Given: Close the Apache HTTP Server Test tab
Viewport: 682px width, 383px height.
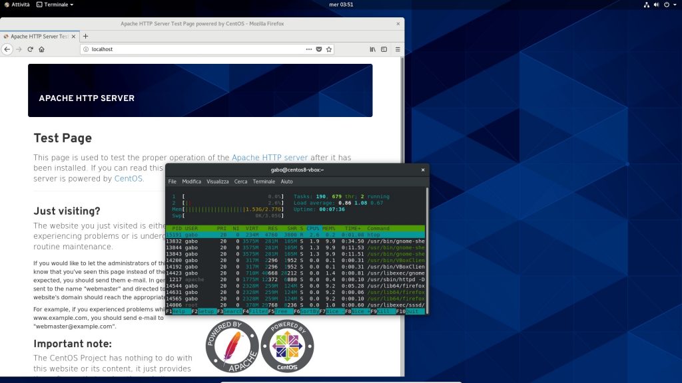Looking at the screenshot, I should (x=73, y=37).
